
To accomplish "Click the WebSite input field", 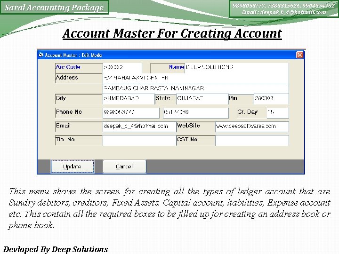I will coord(252,127).
